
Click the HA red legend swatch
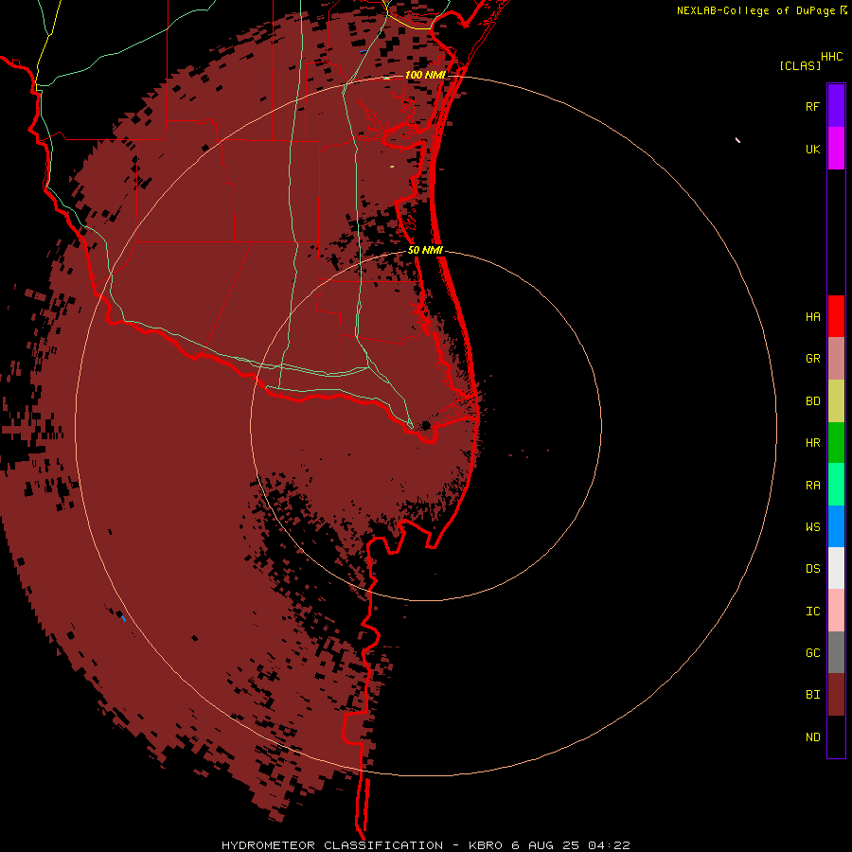point(836,316)
